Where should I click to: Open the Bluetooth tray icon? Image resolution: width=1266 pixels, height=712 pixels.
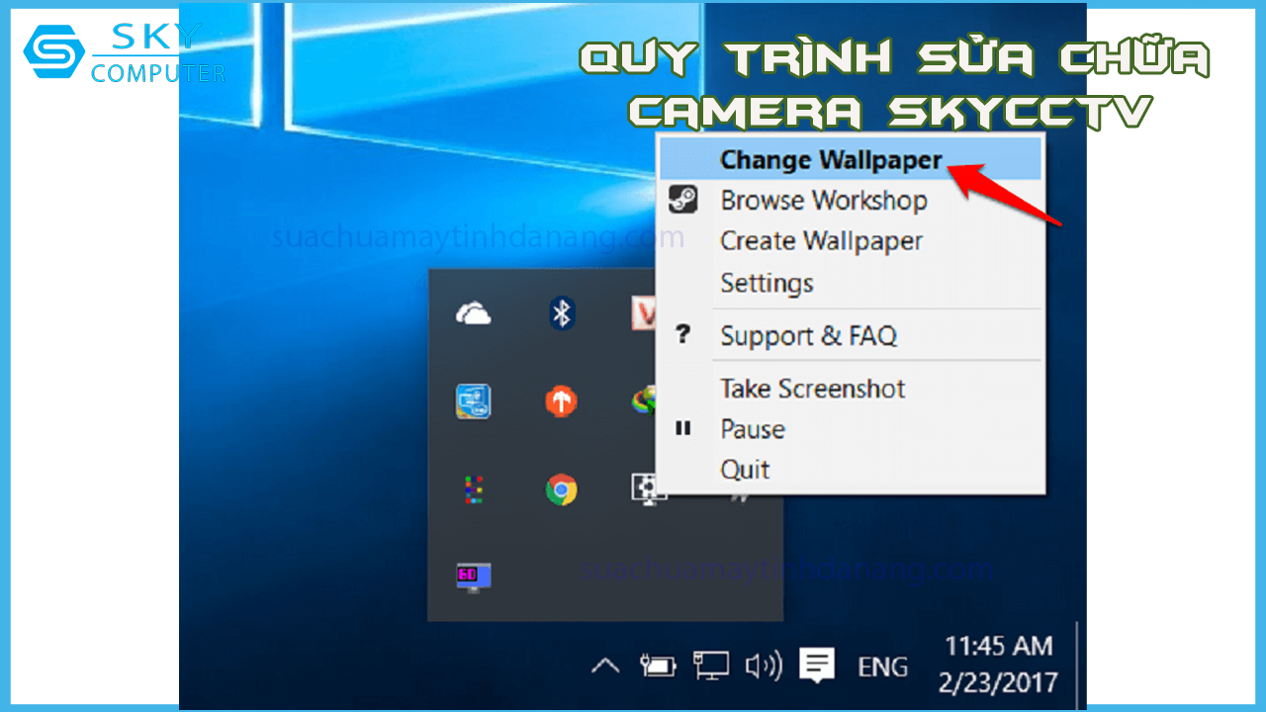(562, 314)
